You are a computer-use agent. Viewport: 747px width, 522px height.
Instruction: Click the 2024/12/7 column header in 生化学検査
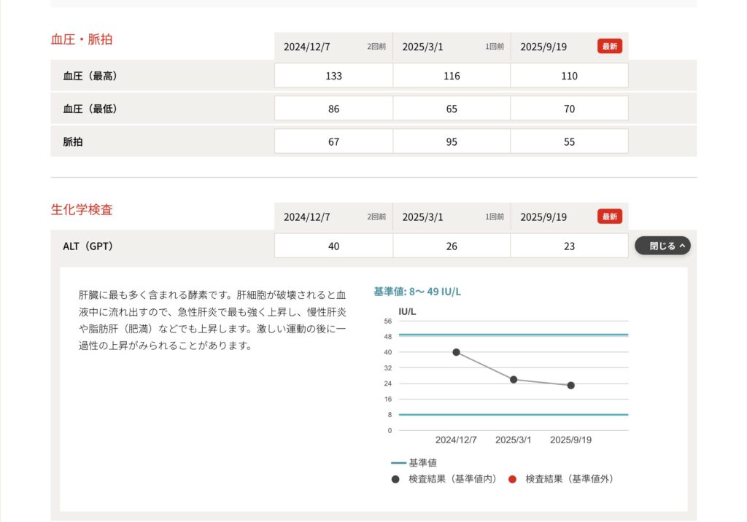(307, 217)
